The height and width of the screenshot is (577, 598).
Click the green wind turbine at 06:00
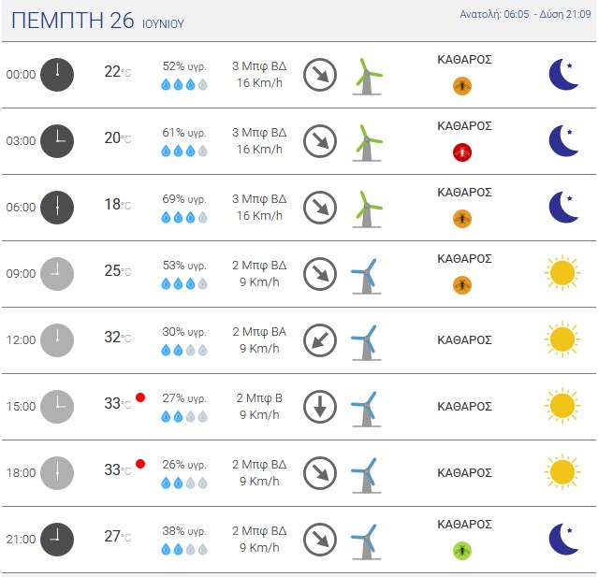[367, 209]
